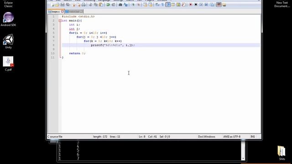Toggle word wrap in the toolbar

[157, 5]
